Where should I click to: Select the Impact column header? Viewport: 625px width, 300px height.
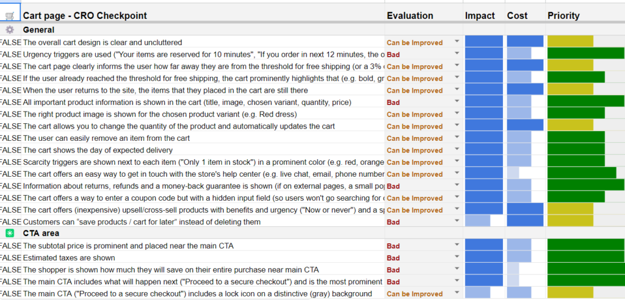coord(479,15)
